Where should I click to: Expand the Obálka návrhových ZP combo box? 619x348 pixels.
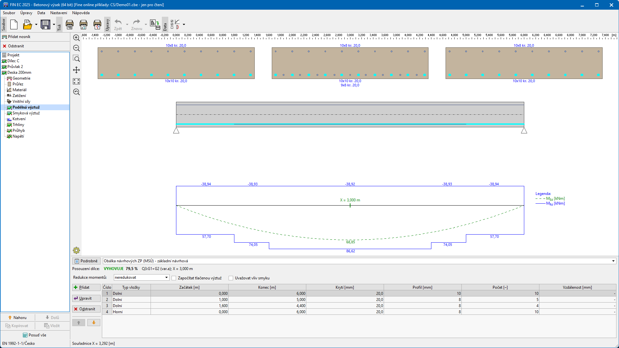point(613,261)
